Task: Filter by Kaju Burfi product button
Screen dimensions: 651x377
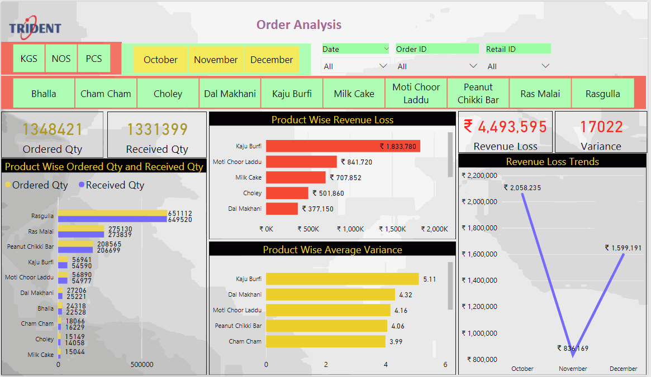Action: point(292,94)
